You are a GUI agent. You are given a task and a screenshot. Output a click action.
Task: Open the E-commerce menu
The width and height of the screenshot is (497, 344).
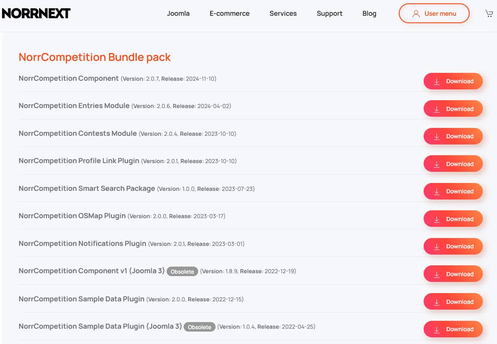pyautogui.click(x=229, y=13)
